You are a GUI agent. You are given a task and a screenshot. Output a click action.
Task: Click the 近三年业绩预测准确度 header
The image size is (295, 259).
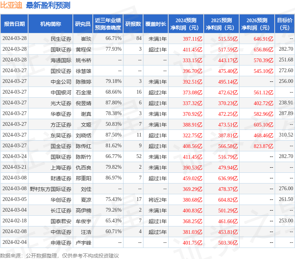click(108, 24)
